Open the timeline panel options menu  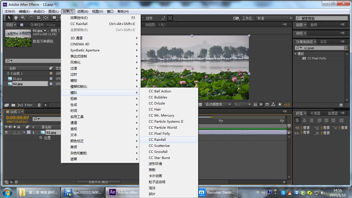point(285,111)
